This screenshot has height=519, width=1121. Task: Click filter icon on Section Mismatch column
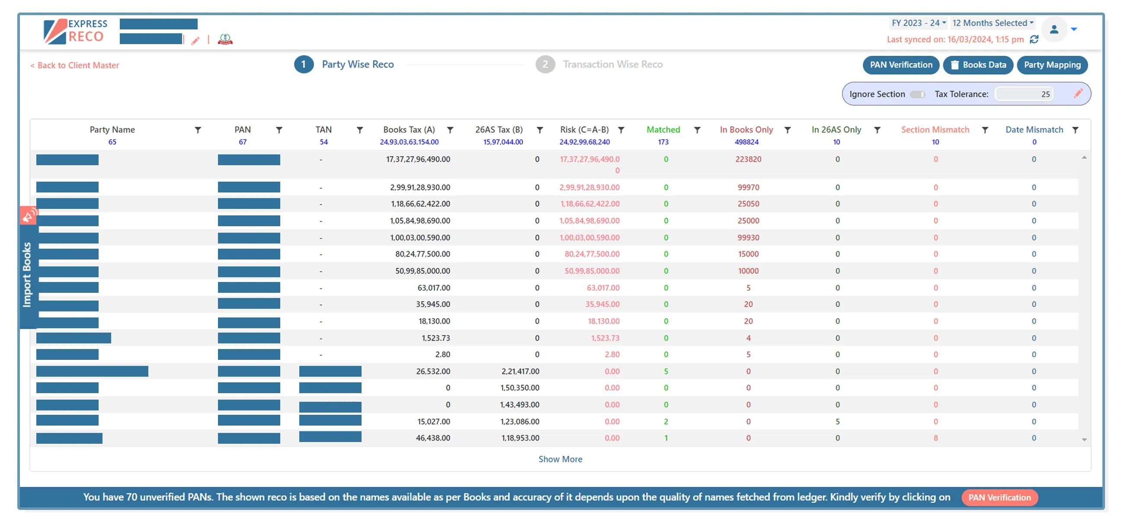click(x=985, y=130)
